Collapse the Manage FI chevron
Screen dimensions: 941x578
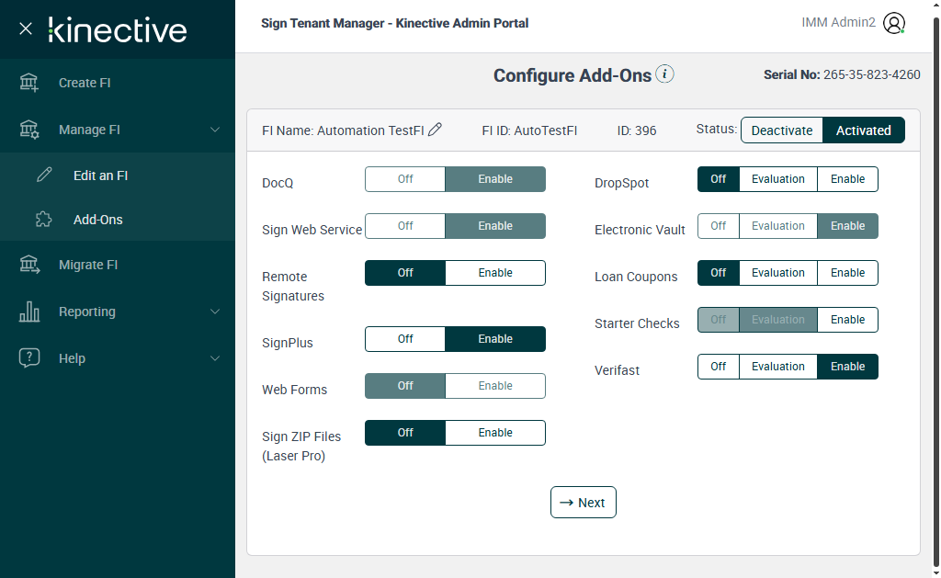tap(215, 130)
